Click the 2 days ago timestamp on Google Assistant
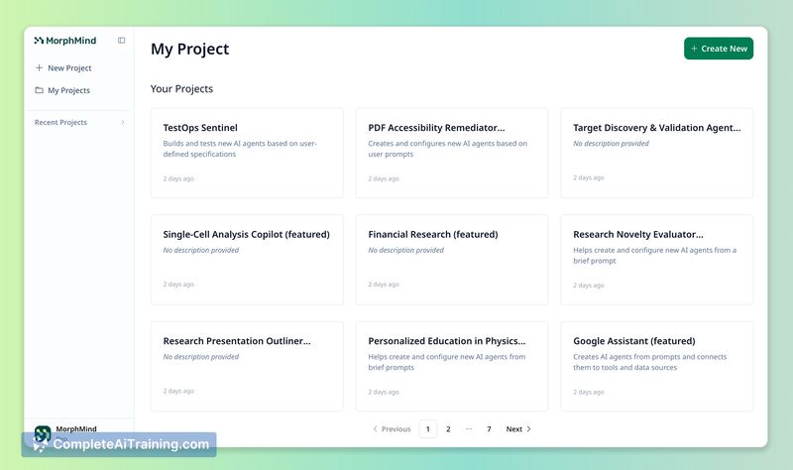This screenshot has height=470, width=793. pyautogui.click(x=589, y=392)
